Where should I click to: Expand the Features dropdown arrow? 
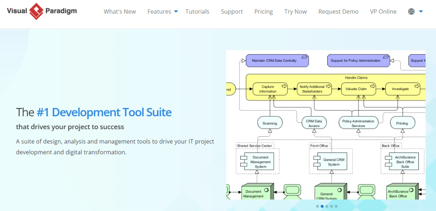point(176,11)
